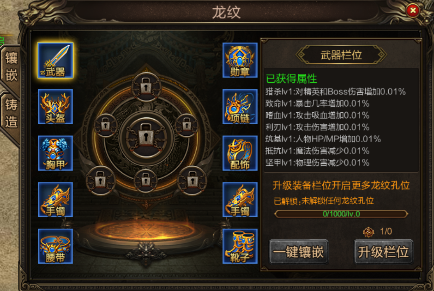
Task: Click the large center locked dragon-rune socket
Action: [146, 137]
